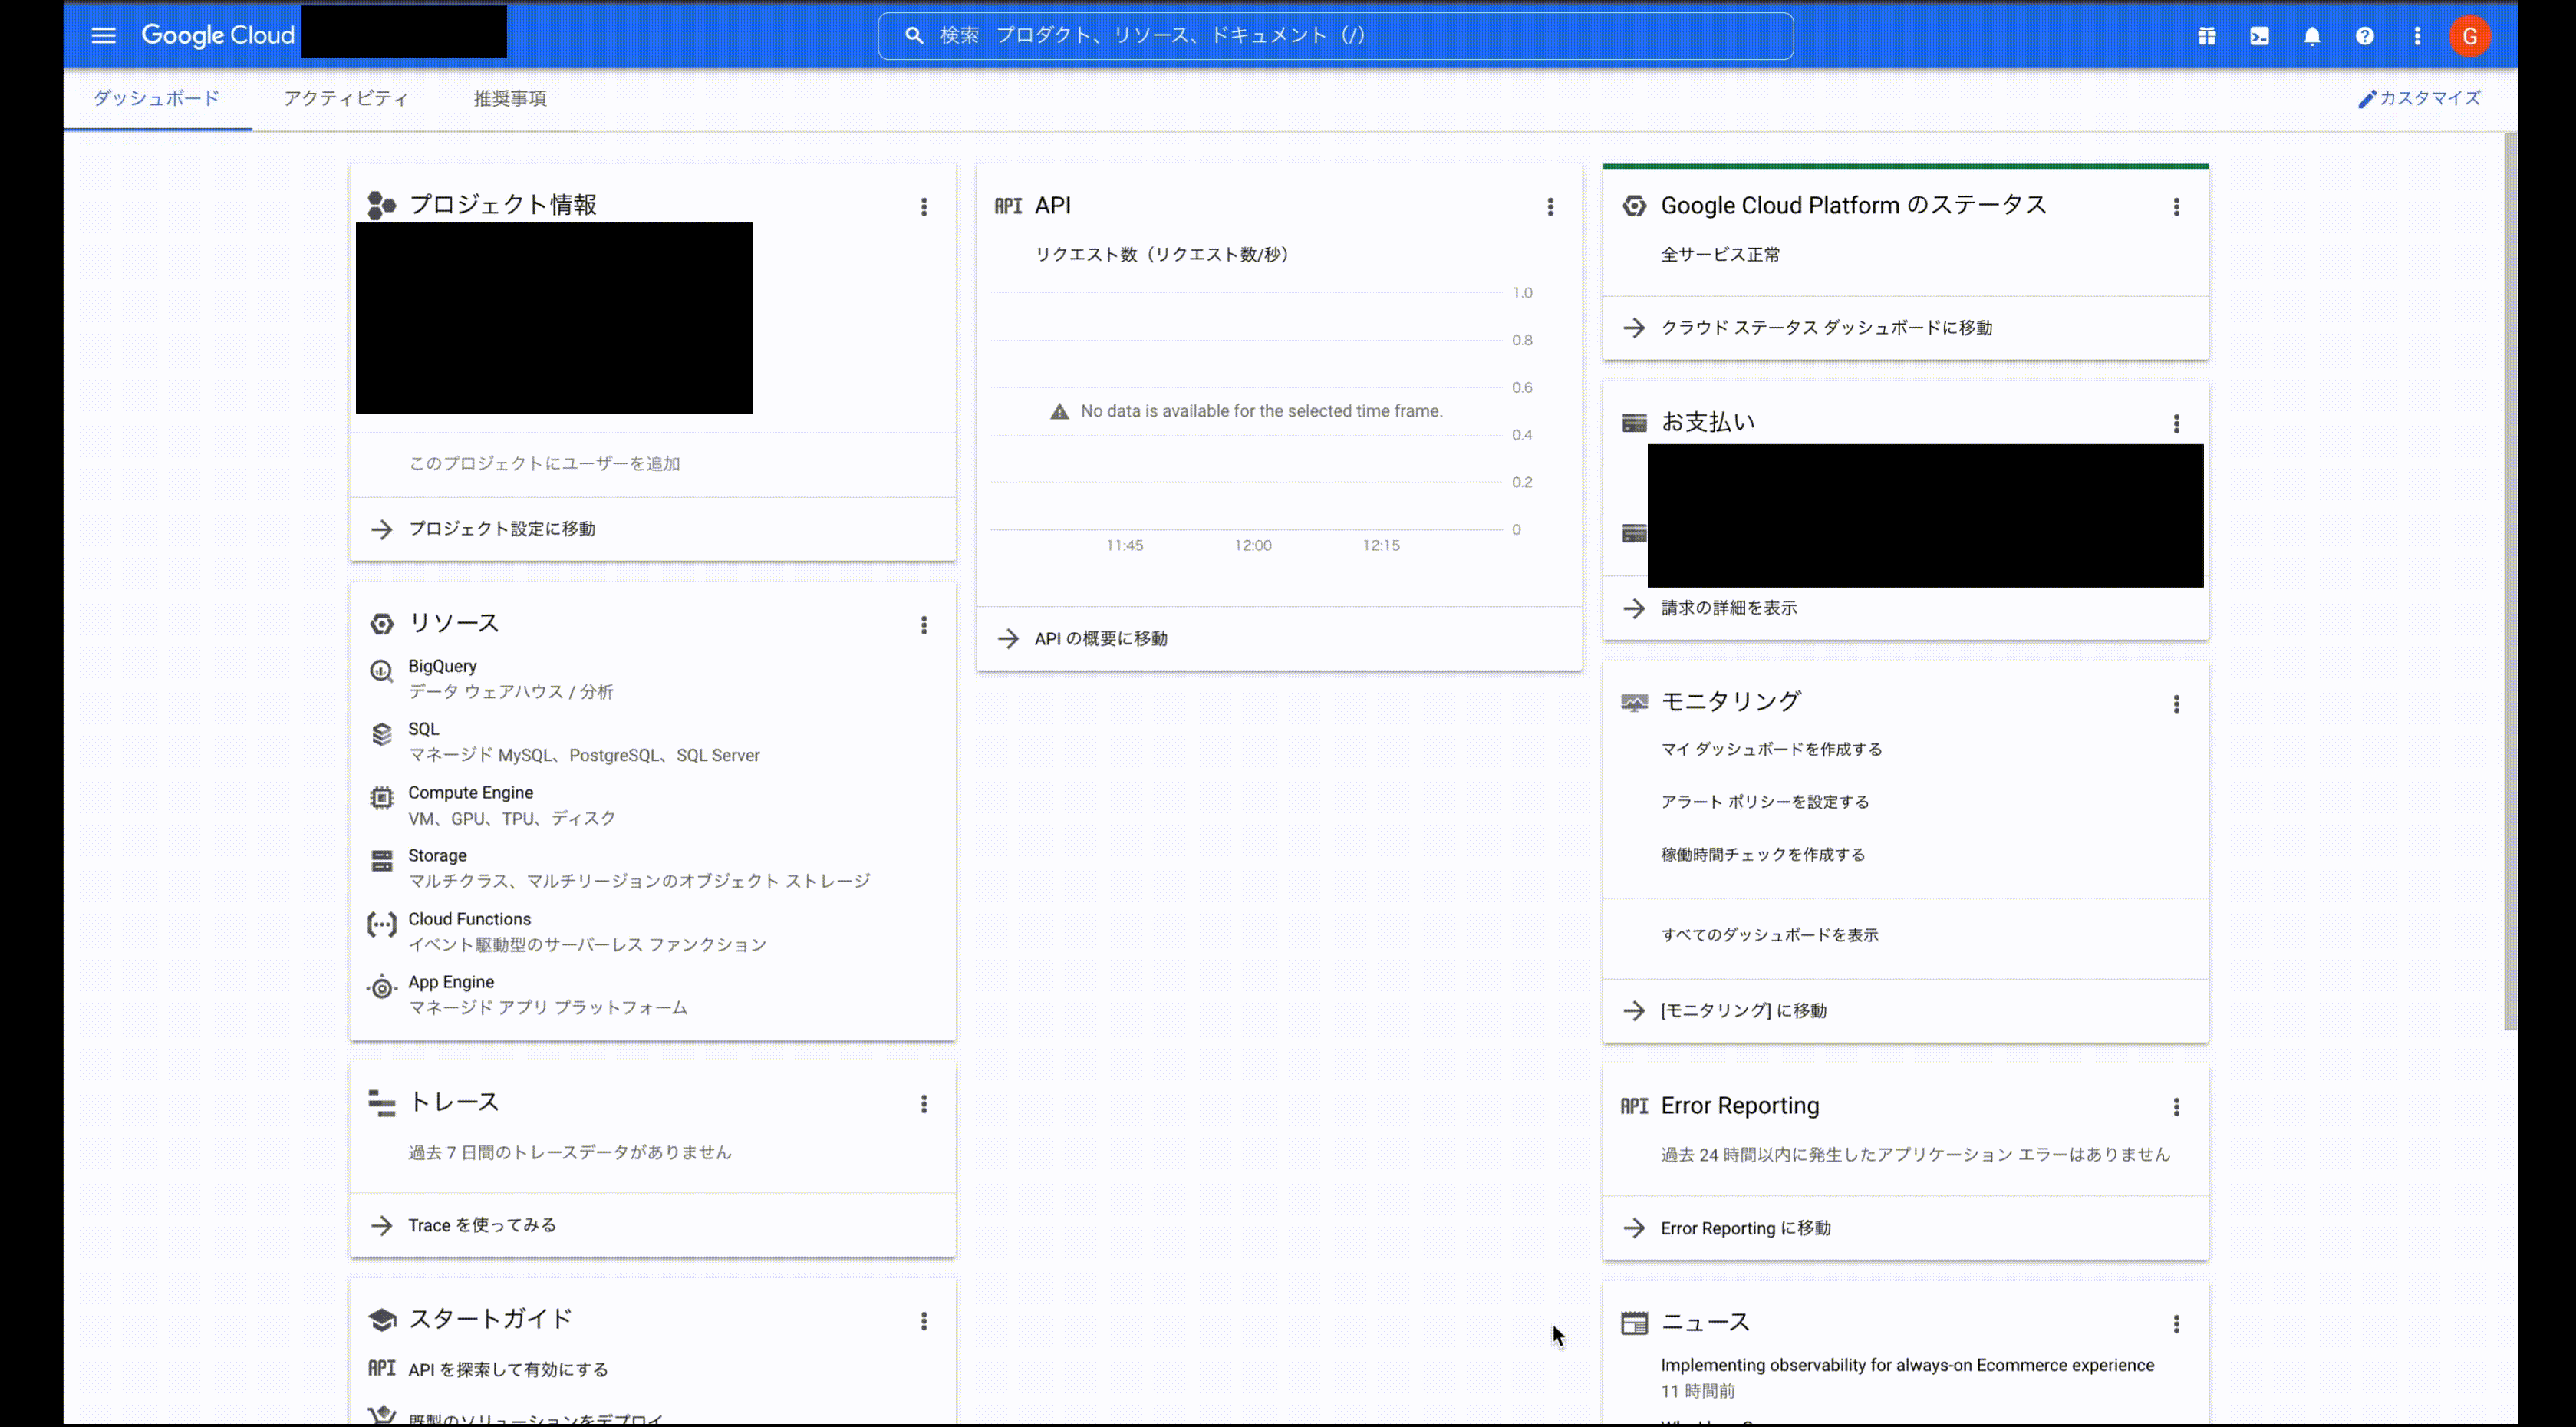Switch to the 推奨事項 tab
Image resolution: width=2576 pixels, height=1427 pixels.
tap(510, 98)
